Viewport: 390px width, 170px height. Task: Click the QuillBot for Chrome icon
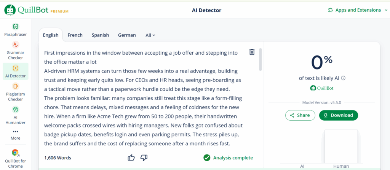pos(15,153)
